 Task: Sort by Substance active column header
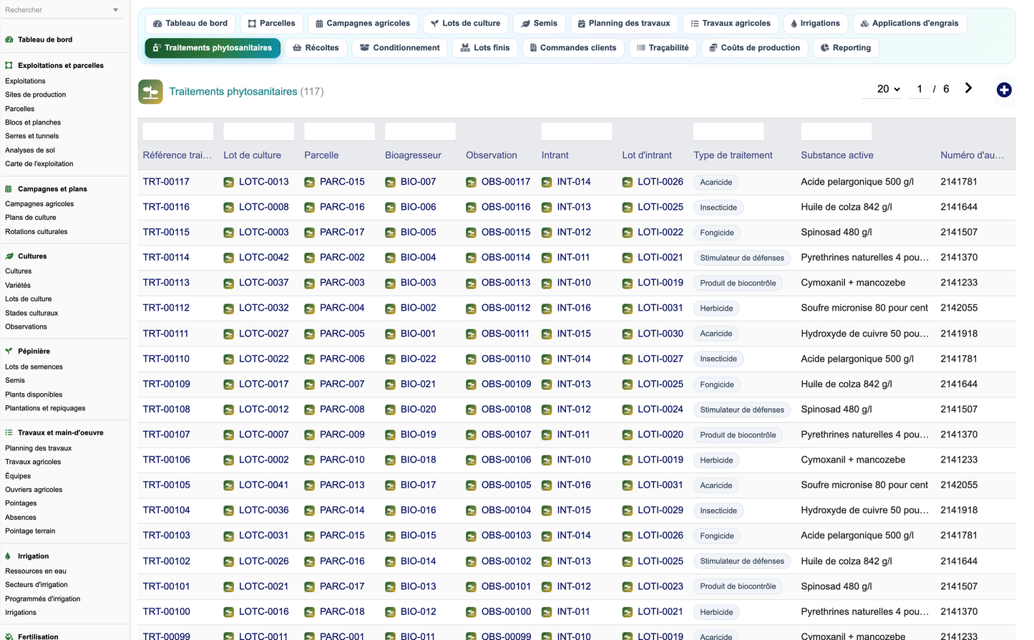coord(837,155)
